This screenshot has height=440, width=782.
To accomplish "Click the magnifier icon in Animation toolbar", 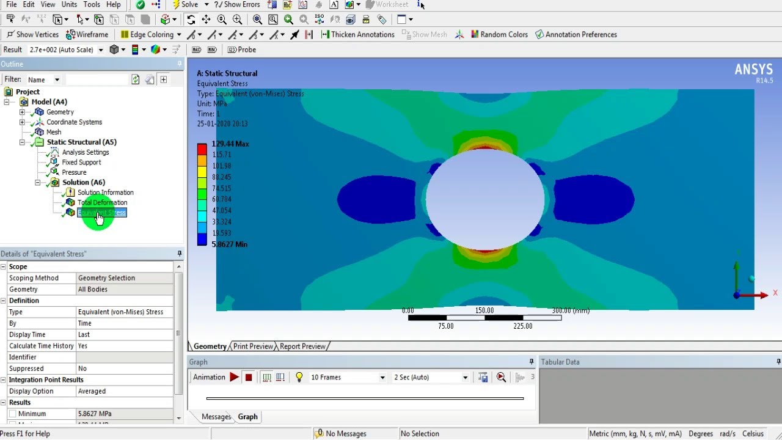I will (x=502, y=378).
